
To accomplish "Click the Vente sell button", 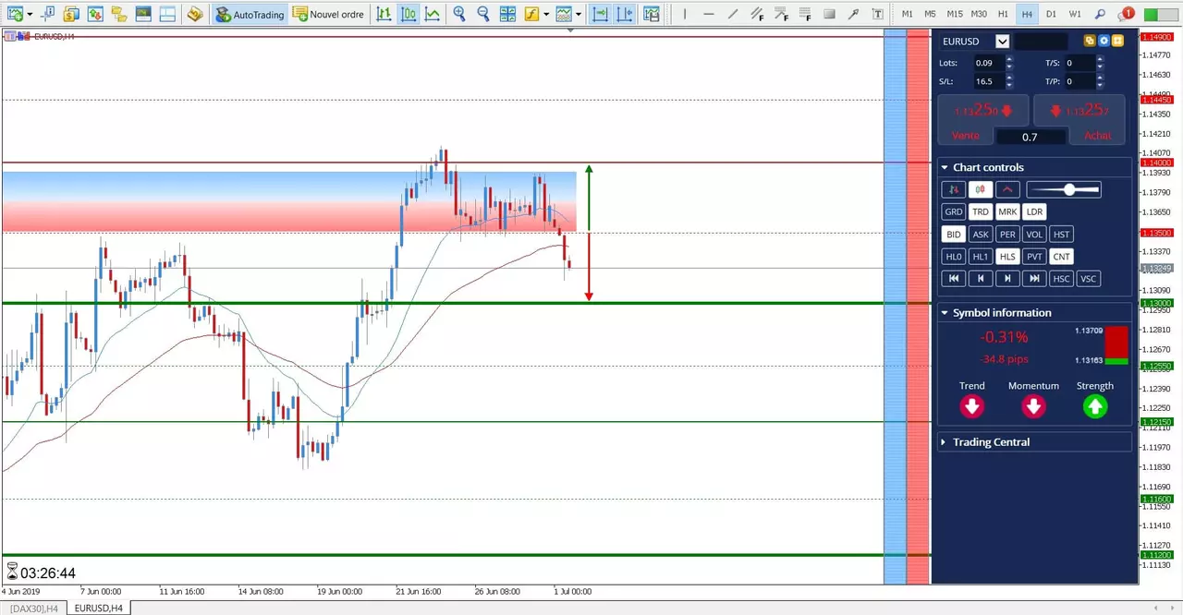I will [965, 136].
